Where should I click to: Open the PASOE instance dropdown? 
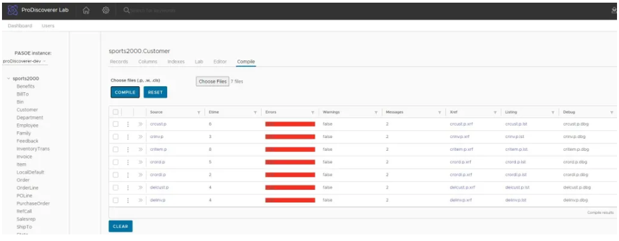coord(25,62)
